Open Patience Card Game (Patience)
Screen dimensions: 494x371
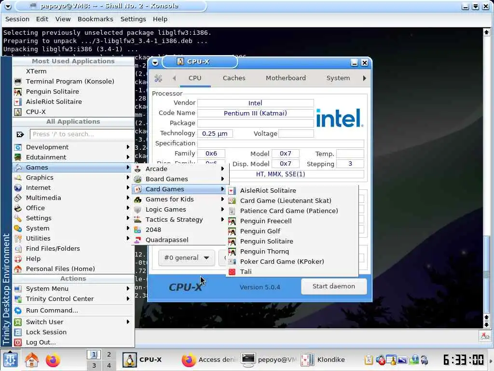click(292, 211)
